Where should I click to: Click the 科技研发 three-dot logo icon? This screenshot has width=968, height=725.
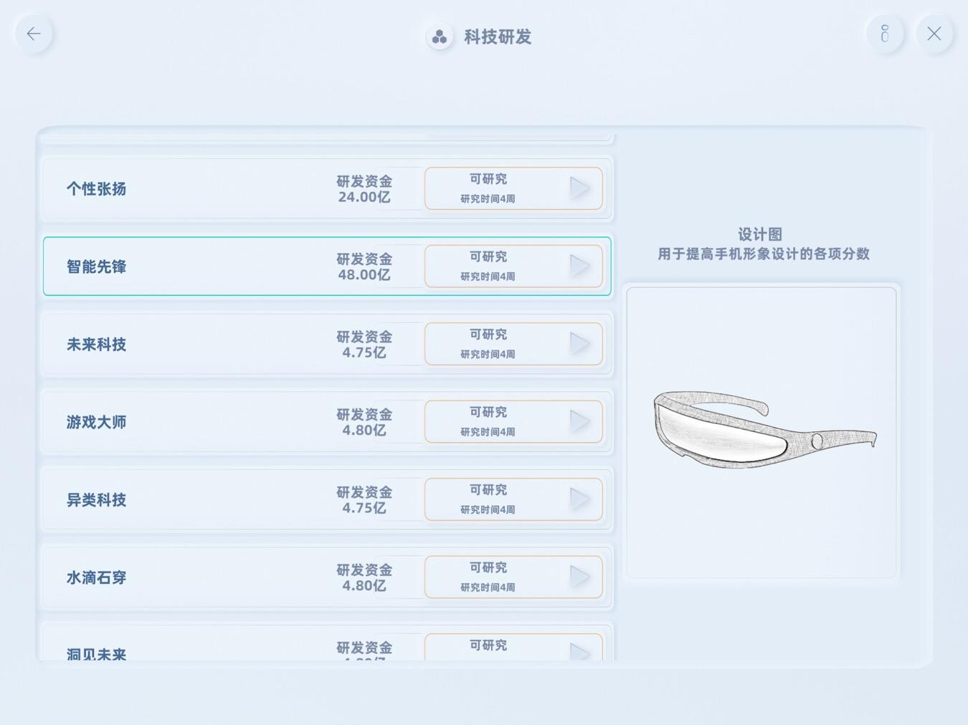tap(440, 37)
